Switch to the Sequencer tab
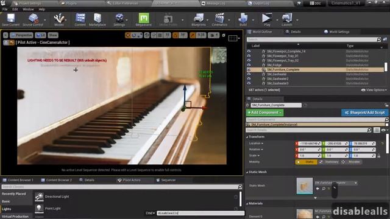This screenshot has height=219, width=390. tap(166, 180)
